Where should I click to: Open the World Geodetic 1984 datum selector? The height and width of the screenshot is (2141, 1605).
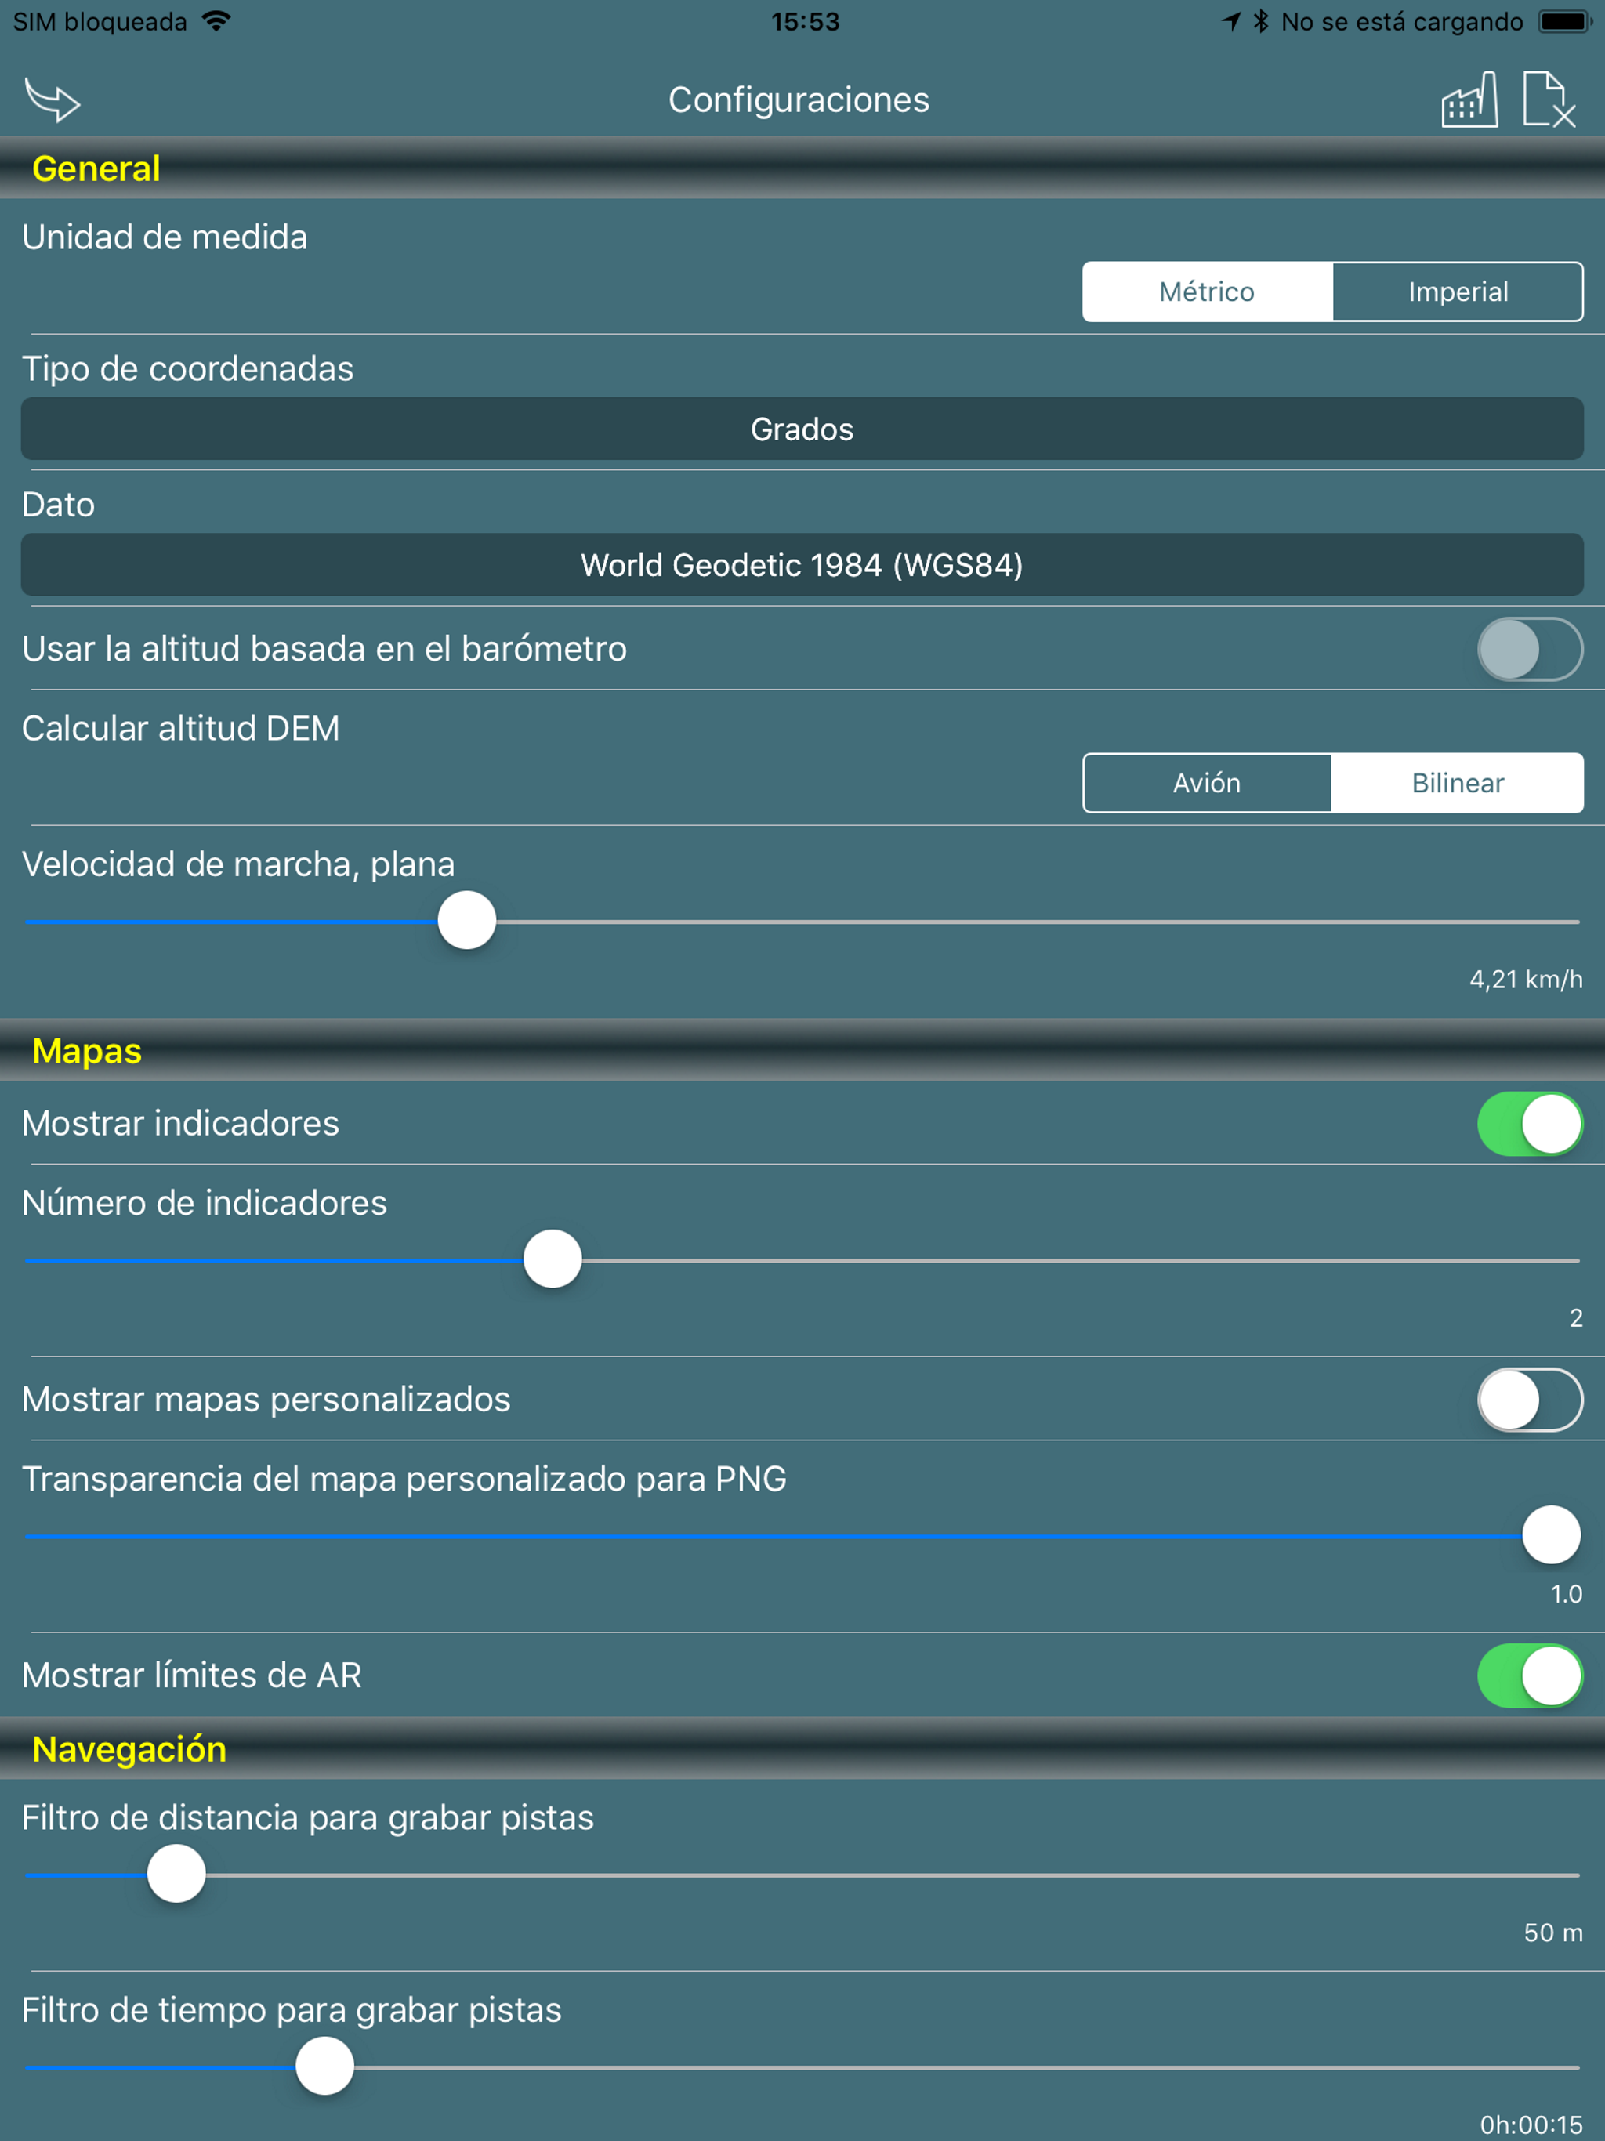coord(802,565)
